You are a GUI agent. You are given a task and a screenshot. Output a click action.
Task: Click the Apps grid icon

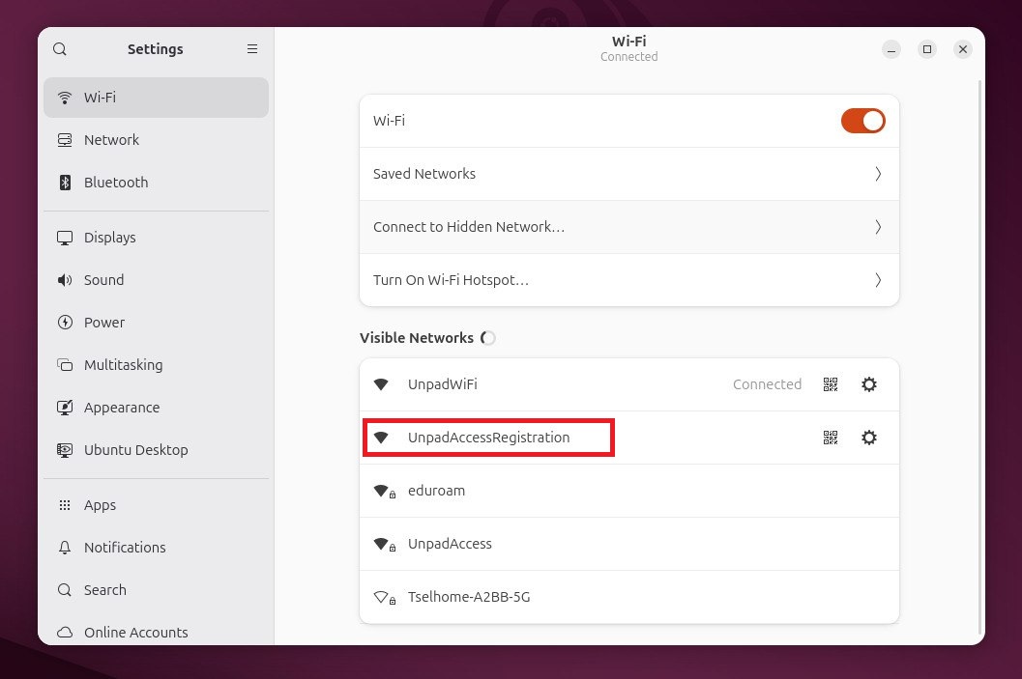(65, 505)
